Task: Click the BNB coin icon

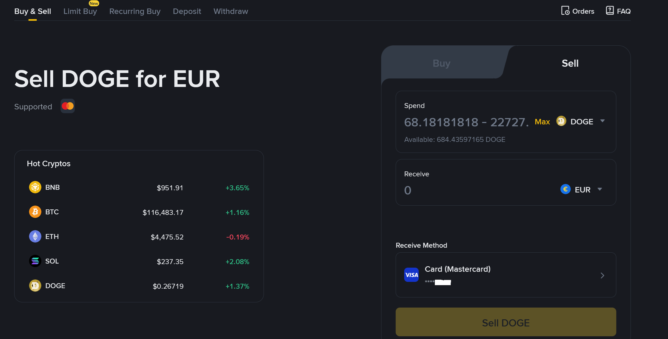Action: coord(35,187)
